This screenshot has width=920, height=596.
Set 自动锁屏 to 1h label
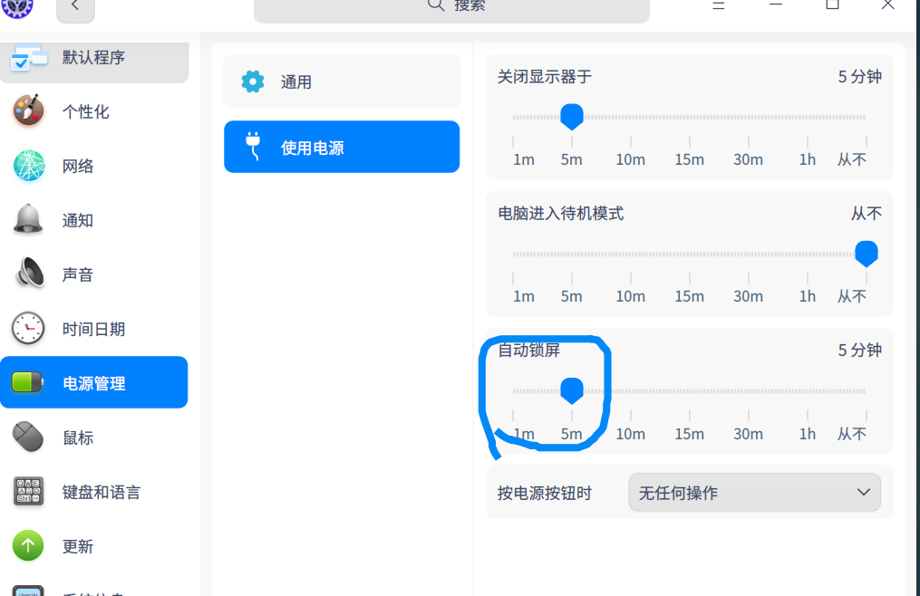click(808, 434)
